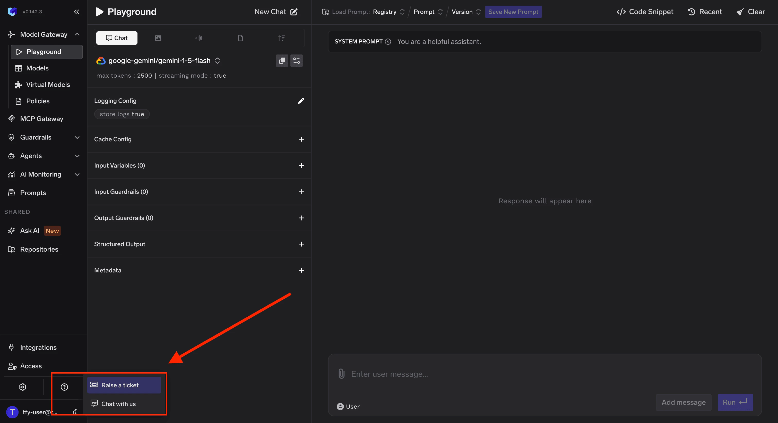Add Output Guardrails with the plus icon
The image size is (778, 423).
pos(301,218)
